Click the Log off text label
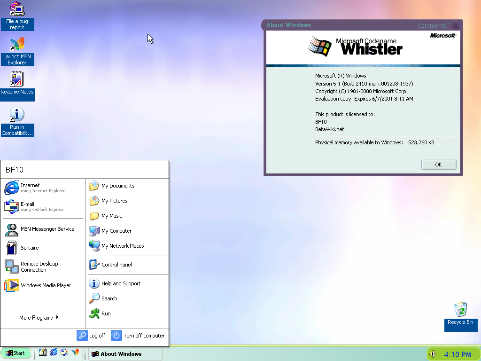The image size is (481, 361). click(97, 336)
